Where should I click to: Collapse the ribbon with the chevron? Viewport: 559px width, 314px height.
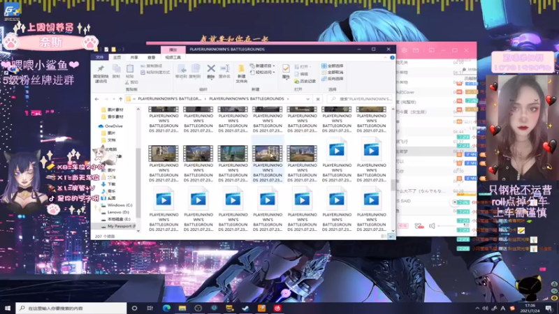click(x=386, y=57)
